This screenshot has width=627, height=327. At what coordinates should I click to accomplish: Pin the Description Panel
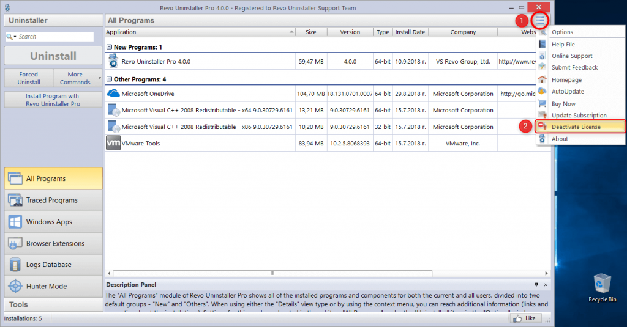pos(536,285)
